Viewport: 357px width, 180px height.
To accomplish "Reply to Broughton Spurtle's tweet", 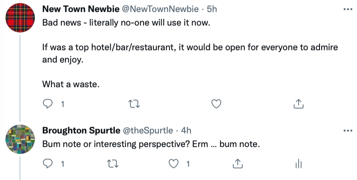I will 48,164.
